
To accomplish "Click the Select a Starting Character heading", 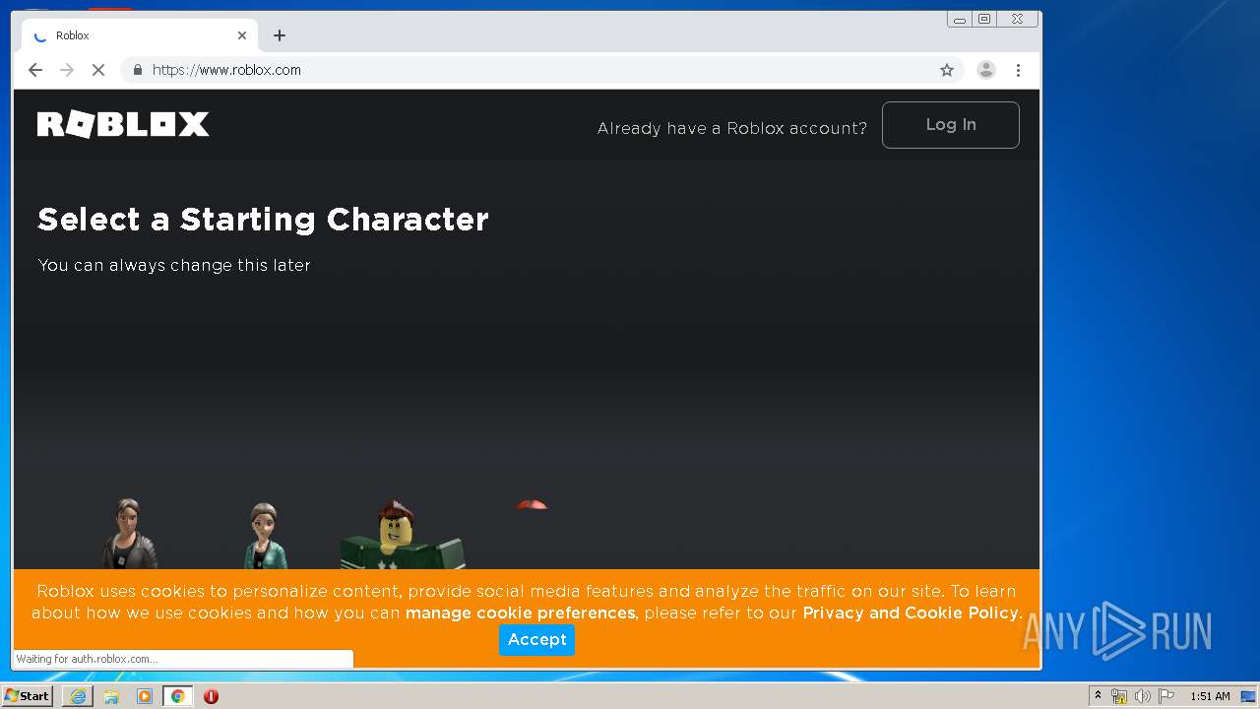I will pyautogui.click(x=263, y=219).
